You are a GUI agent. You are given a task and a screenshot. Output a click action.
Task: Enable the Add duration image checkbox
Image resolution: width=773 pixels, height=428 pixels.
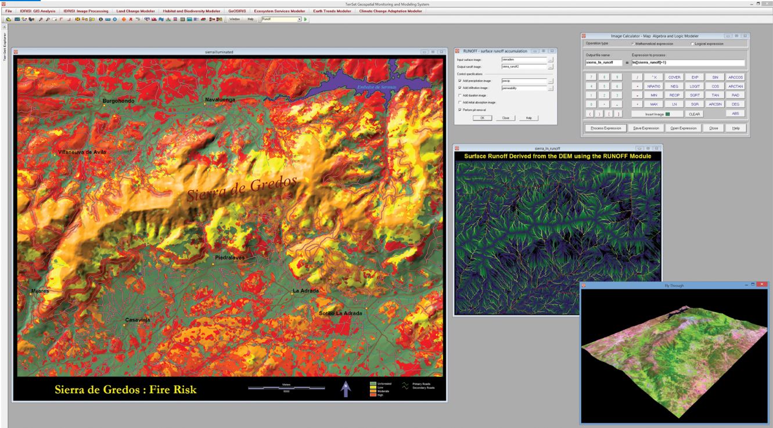pyautogui.click(x=460, y=95)
